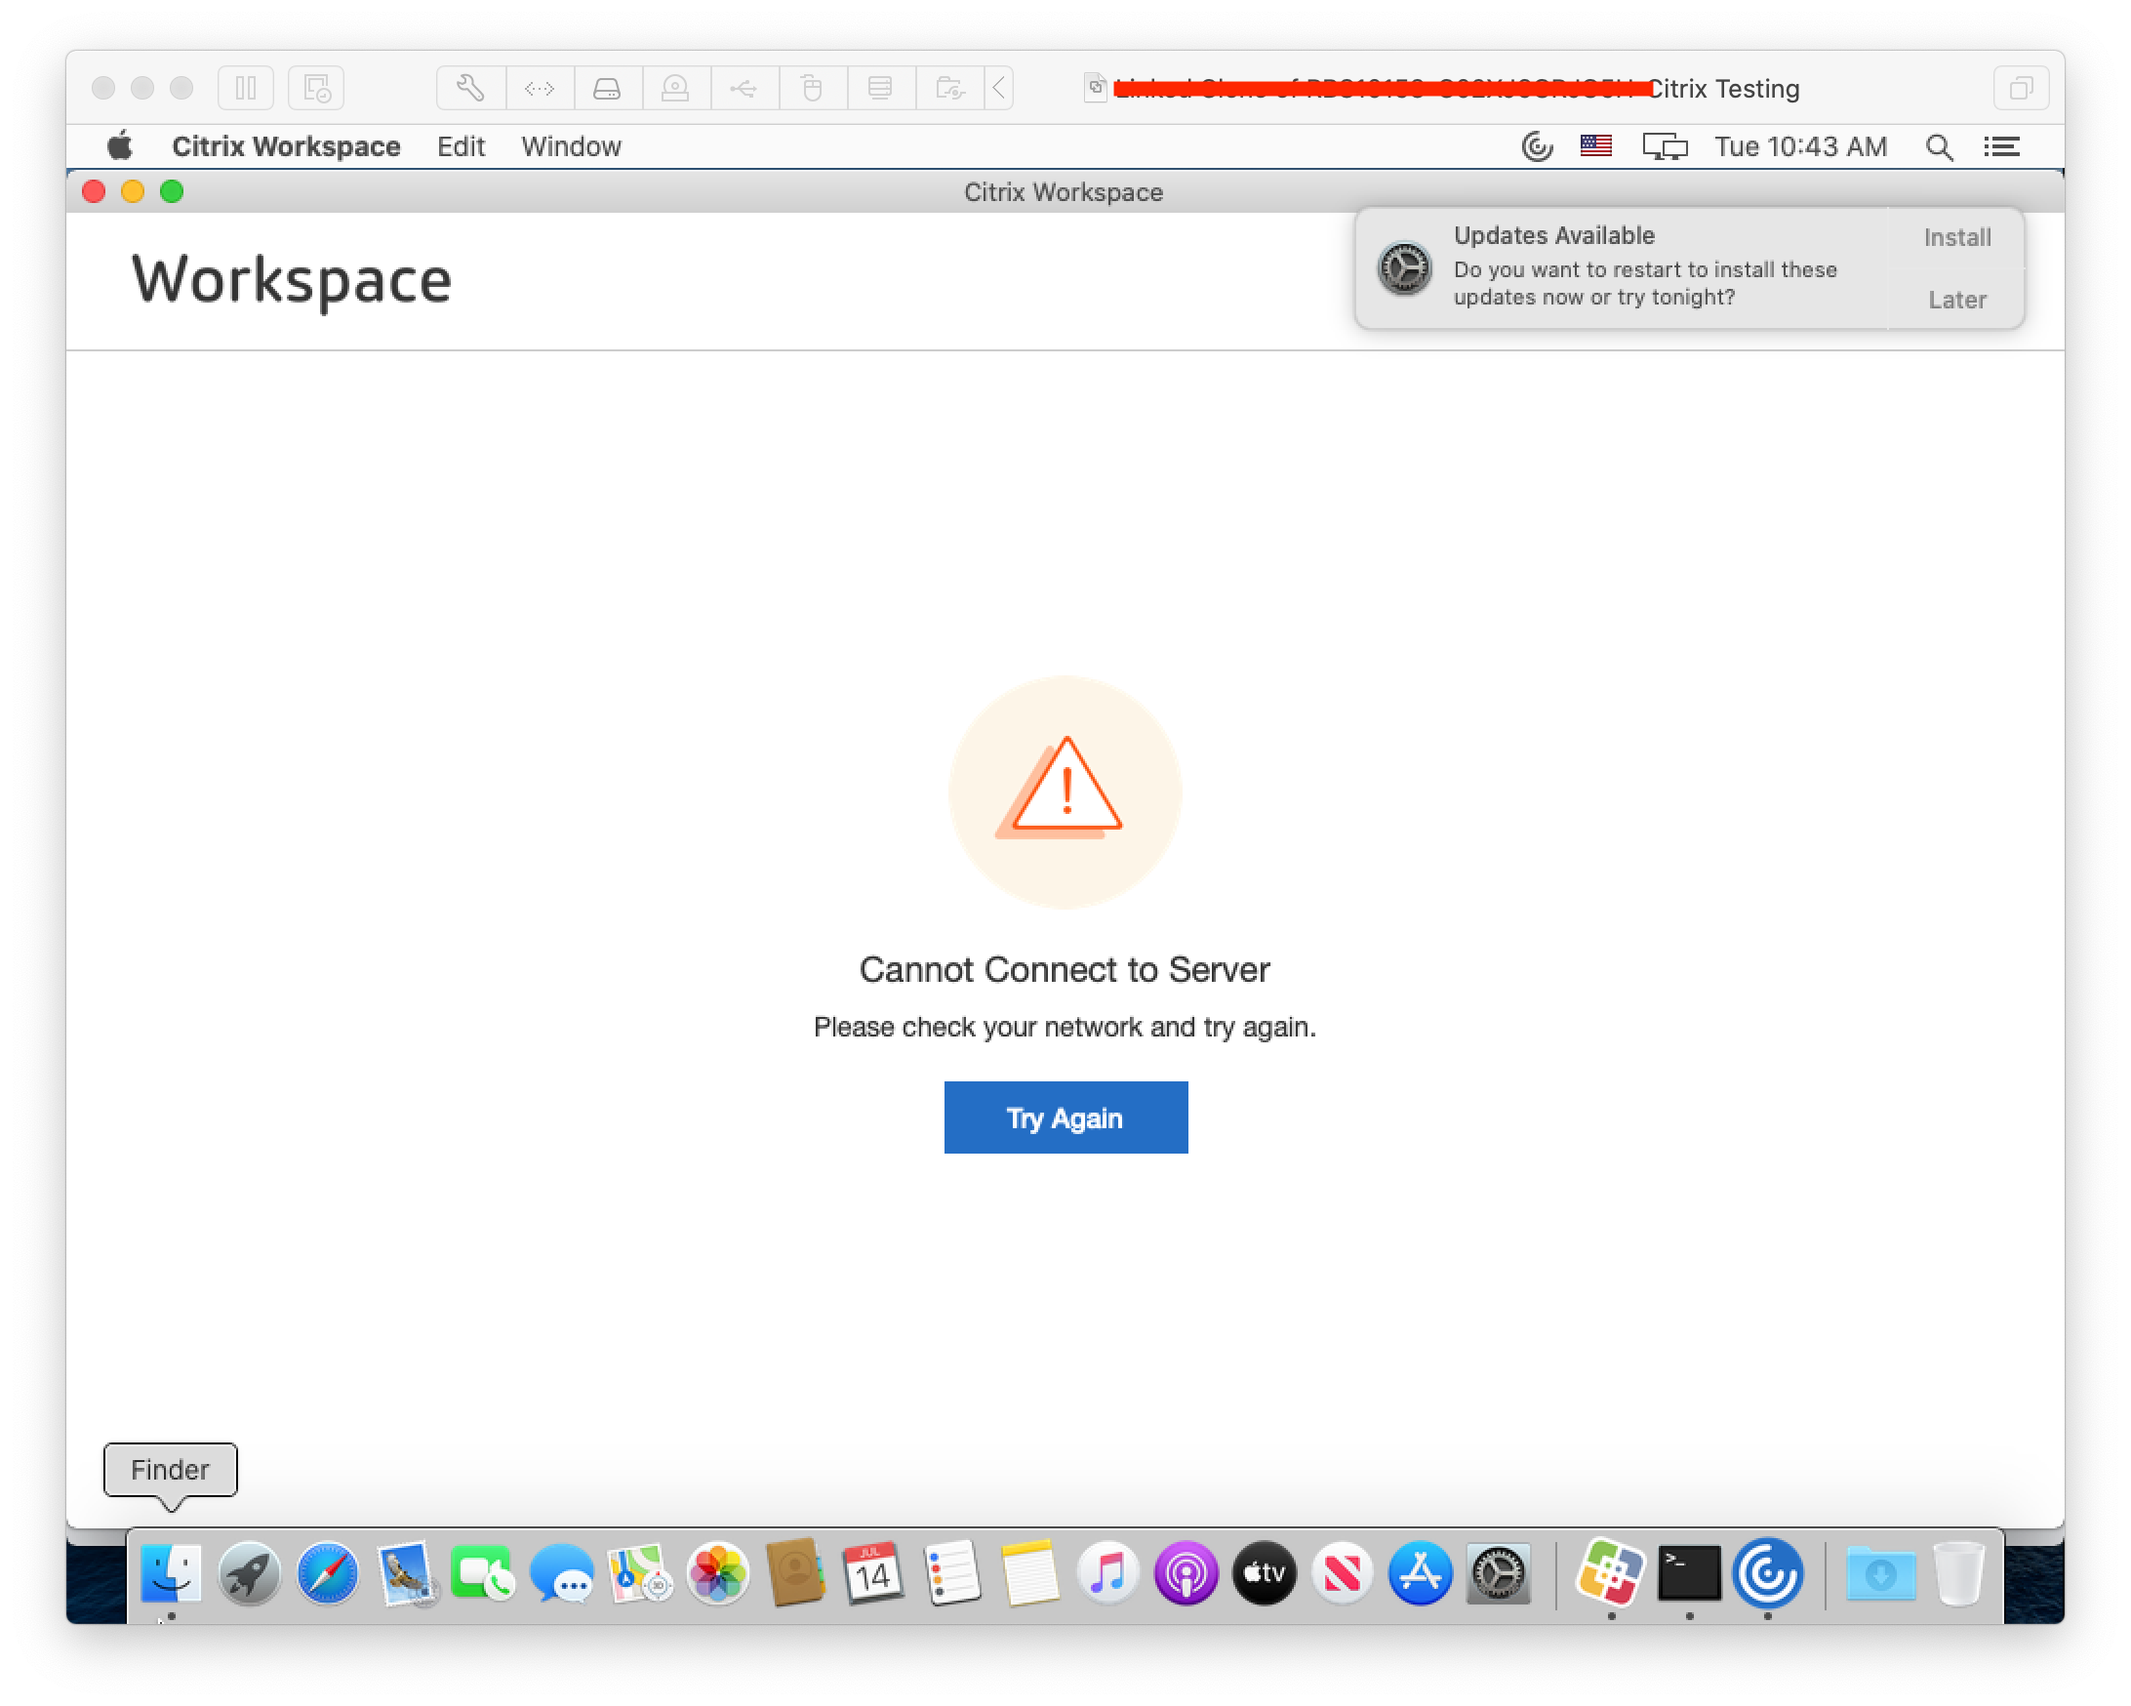Screen dimensions: 2131x1706
Task: Open App Store from the Dock
Action: point(1421,1571)
